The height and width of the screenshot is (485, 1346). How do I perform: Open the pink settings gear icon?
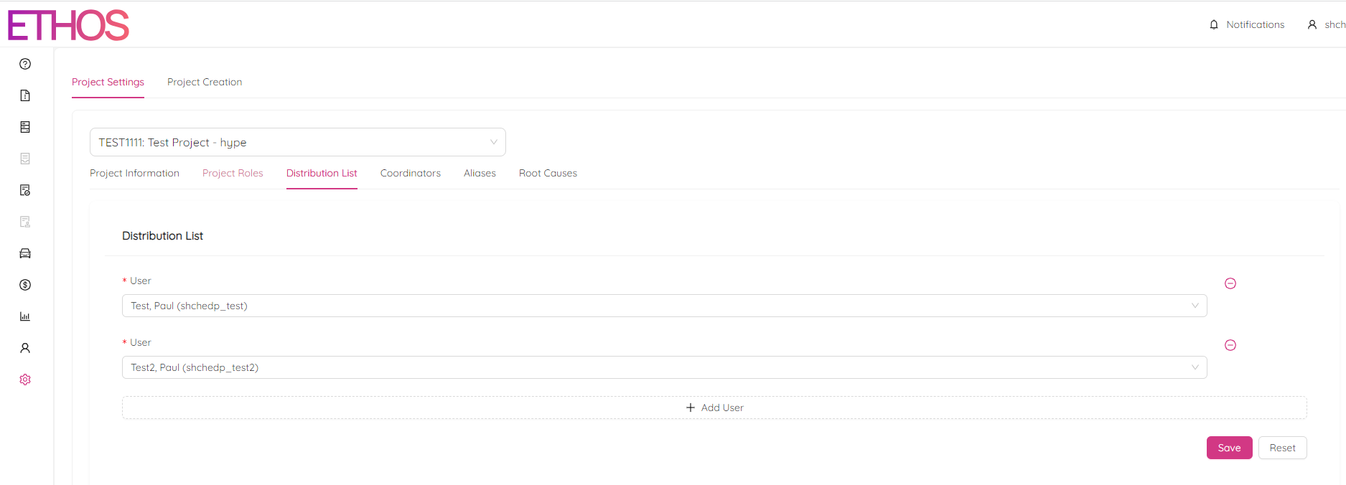25,380
